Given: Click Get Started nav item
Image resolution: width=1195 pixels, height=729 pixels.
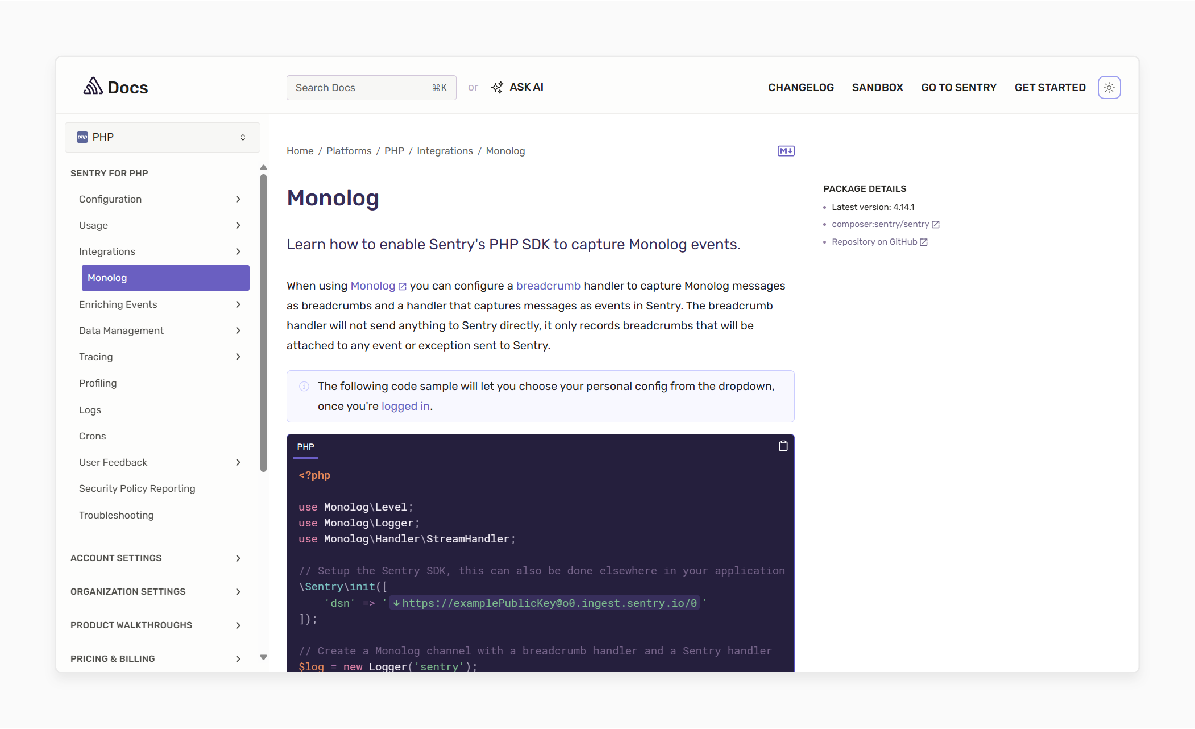Looking at the screenshot, I should coord(1050,87).
